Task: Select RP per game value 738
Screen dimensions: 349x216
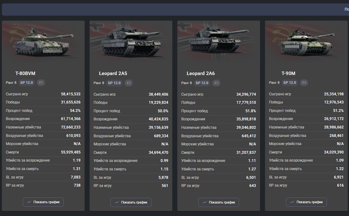Action: [x=77, y=185]
